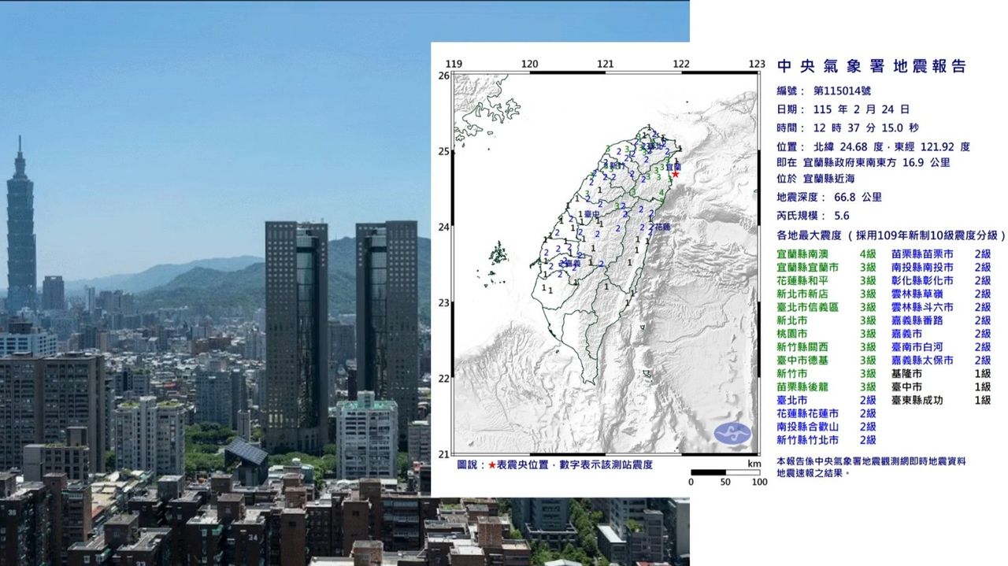Click the Penghu islands on the map
This screenshot has width=1008, height=566.
tap(498, 254)
